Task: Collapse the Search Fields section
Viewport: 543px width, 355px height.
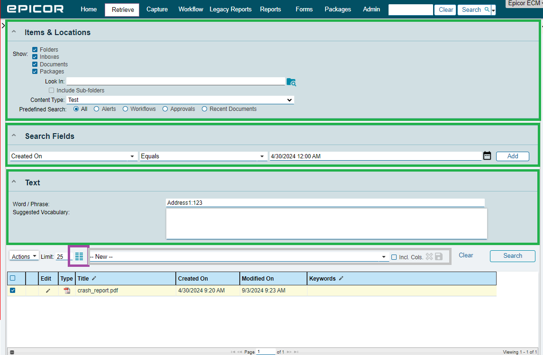Action: pos(14,136)
